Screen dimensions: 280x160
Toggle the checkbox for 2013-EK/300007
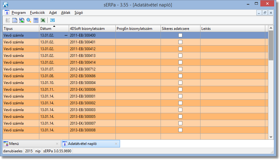click(180, 123)
